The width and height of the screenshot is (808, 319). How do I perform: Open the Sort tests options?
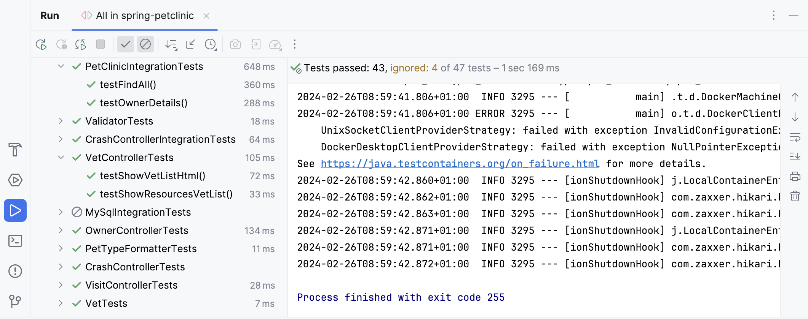(171, 44)
